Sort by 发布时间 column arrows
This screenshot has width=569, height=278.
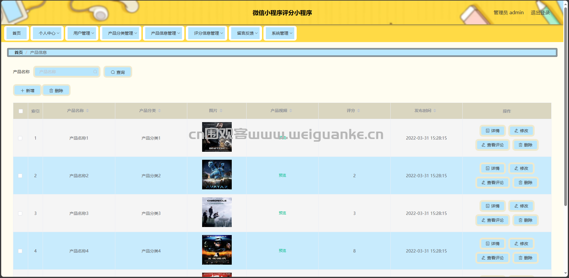[x=435, y=111]
